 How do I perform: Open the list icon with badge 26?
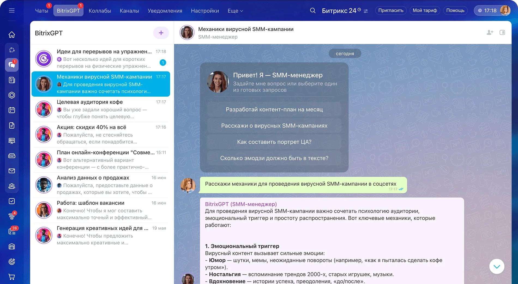(12, 232)
